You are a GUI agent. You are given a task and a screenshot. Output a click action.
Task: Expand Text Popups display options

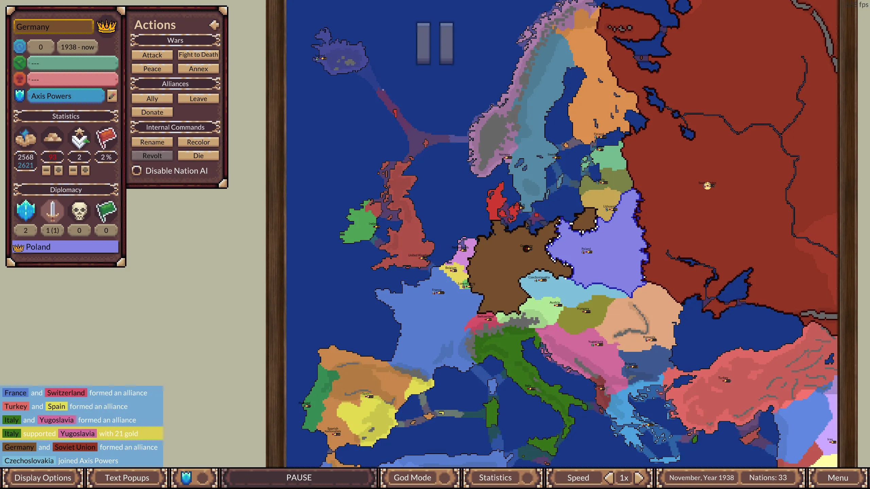(x=127, y=477)
